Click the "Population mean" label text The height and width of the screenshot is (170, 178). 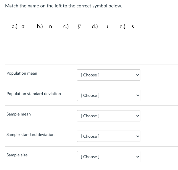[x=22, y=73]
